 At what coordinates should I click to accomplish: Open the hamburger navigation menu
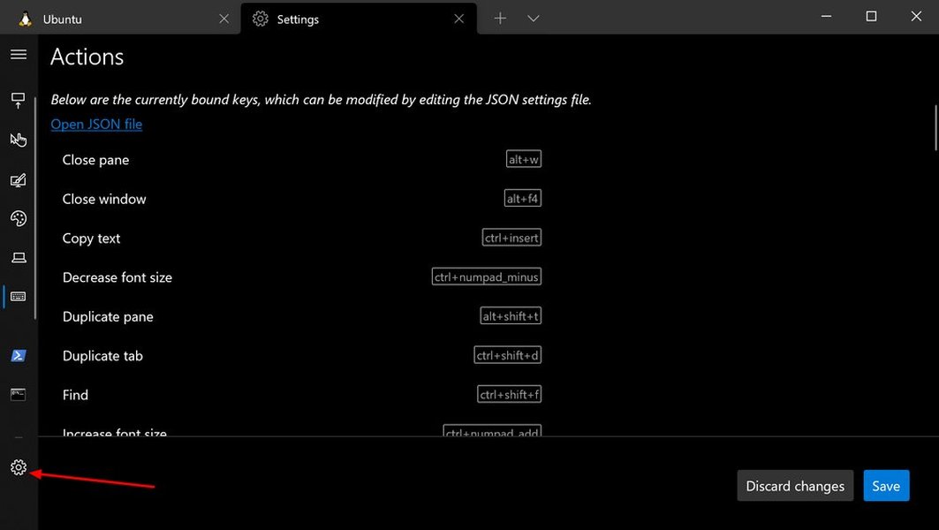click(x=19, y=54)
